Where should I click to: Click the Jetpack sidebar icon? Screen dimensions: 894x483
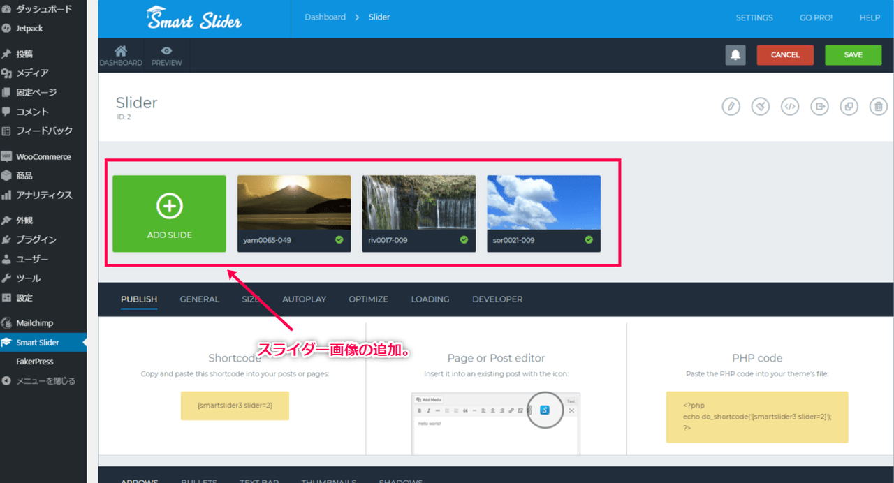7,29
